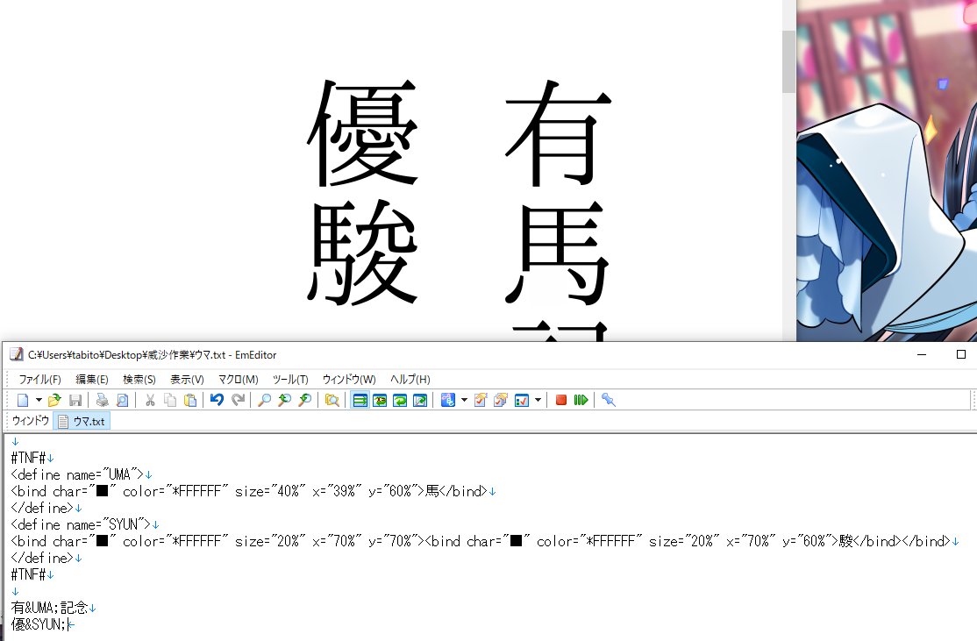Click the anime illustration behind the preview
This screenshot has height=641, width=977.
(886, 171)
